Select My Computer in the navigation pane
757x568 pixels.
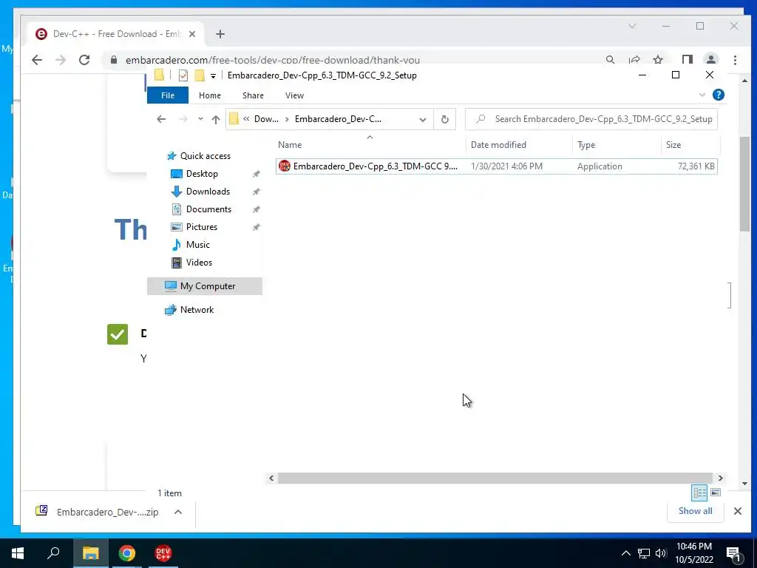click(205, 286)
